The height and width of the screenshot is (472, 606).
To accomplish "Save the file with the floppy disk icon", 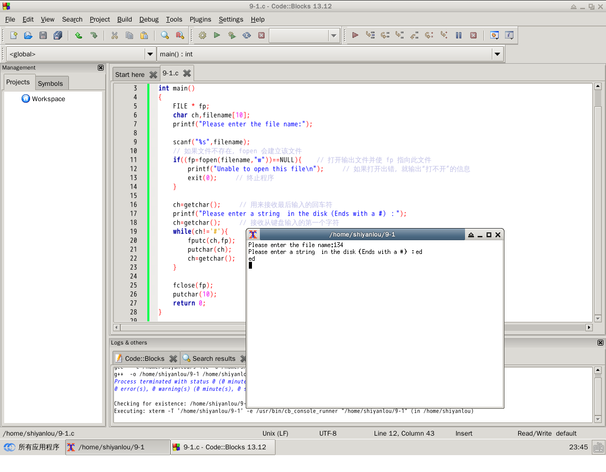I will coord(43,35).
